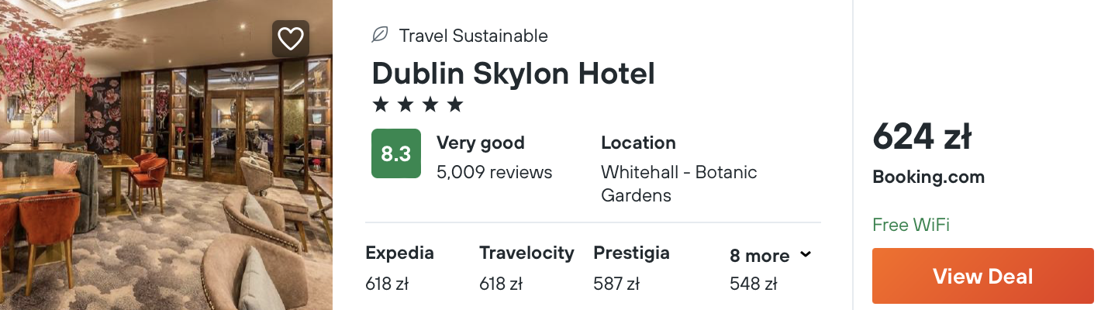Image resolution: width=1101 pixels, height=310 pixels.
Task: Click the chevron beside 8 more
Action: click(806, 254)
